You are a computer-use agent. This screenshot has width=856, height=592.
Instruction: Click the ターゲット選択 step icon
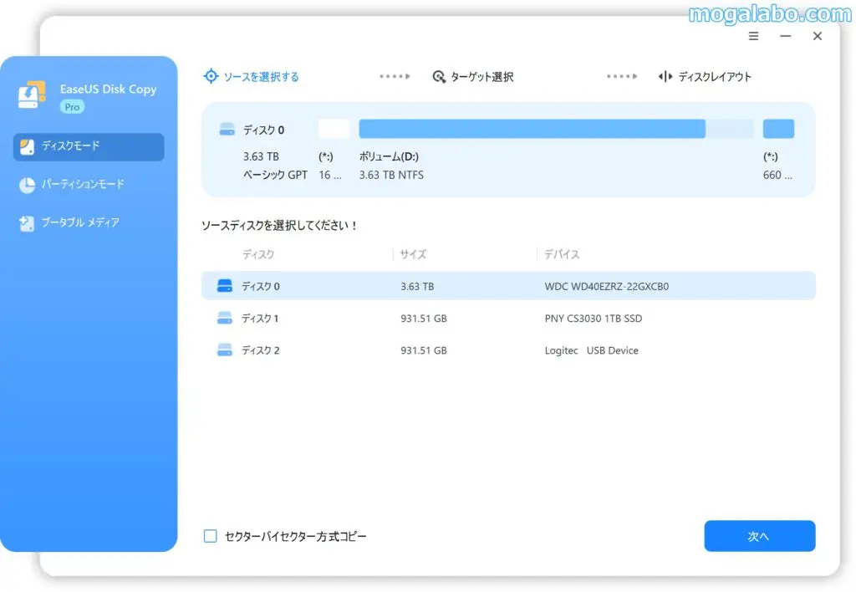[x=439, y=77]
